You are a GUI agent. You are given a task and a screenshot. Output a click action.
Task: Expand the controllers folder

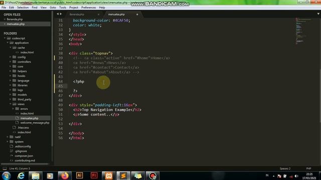point(11,61)
